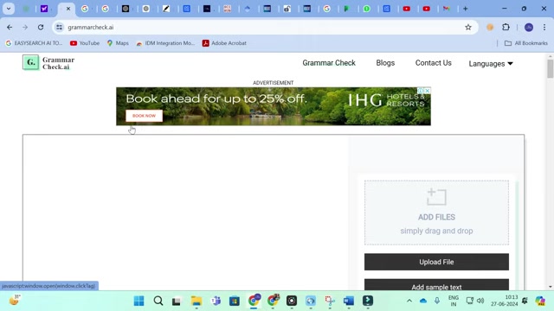This screenshot has height=311, width=554.
Task: Open the tab search dropdown arrow
Action: (9, 9)
